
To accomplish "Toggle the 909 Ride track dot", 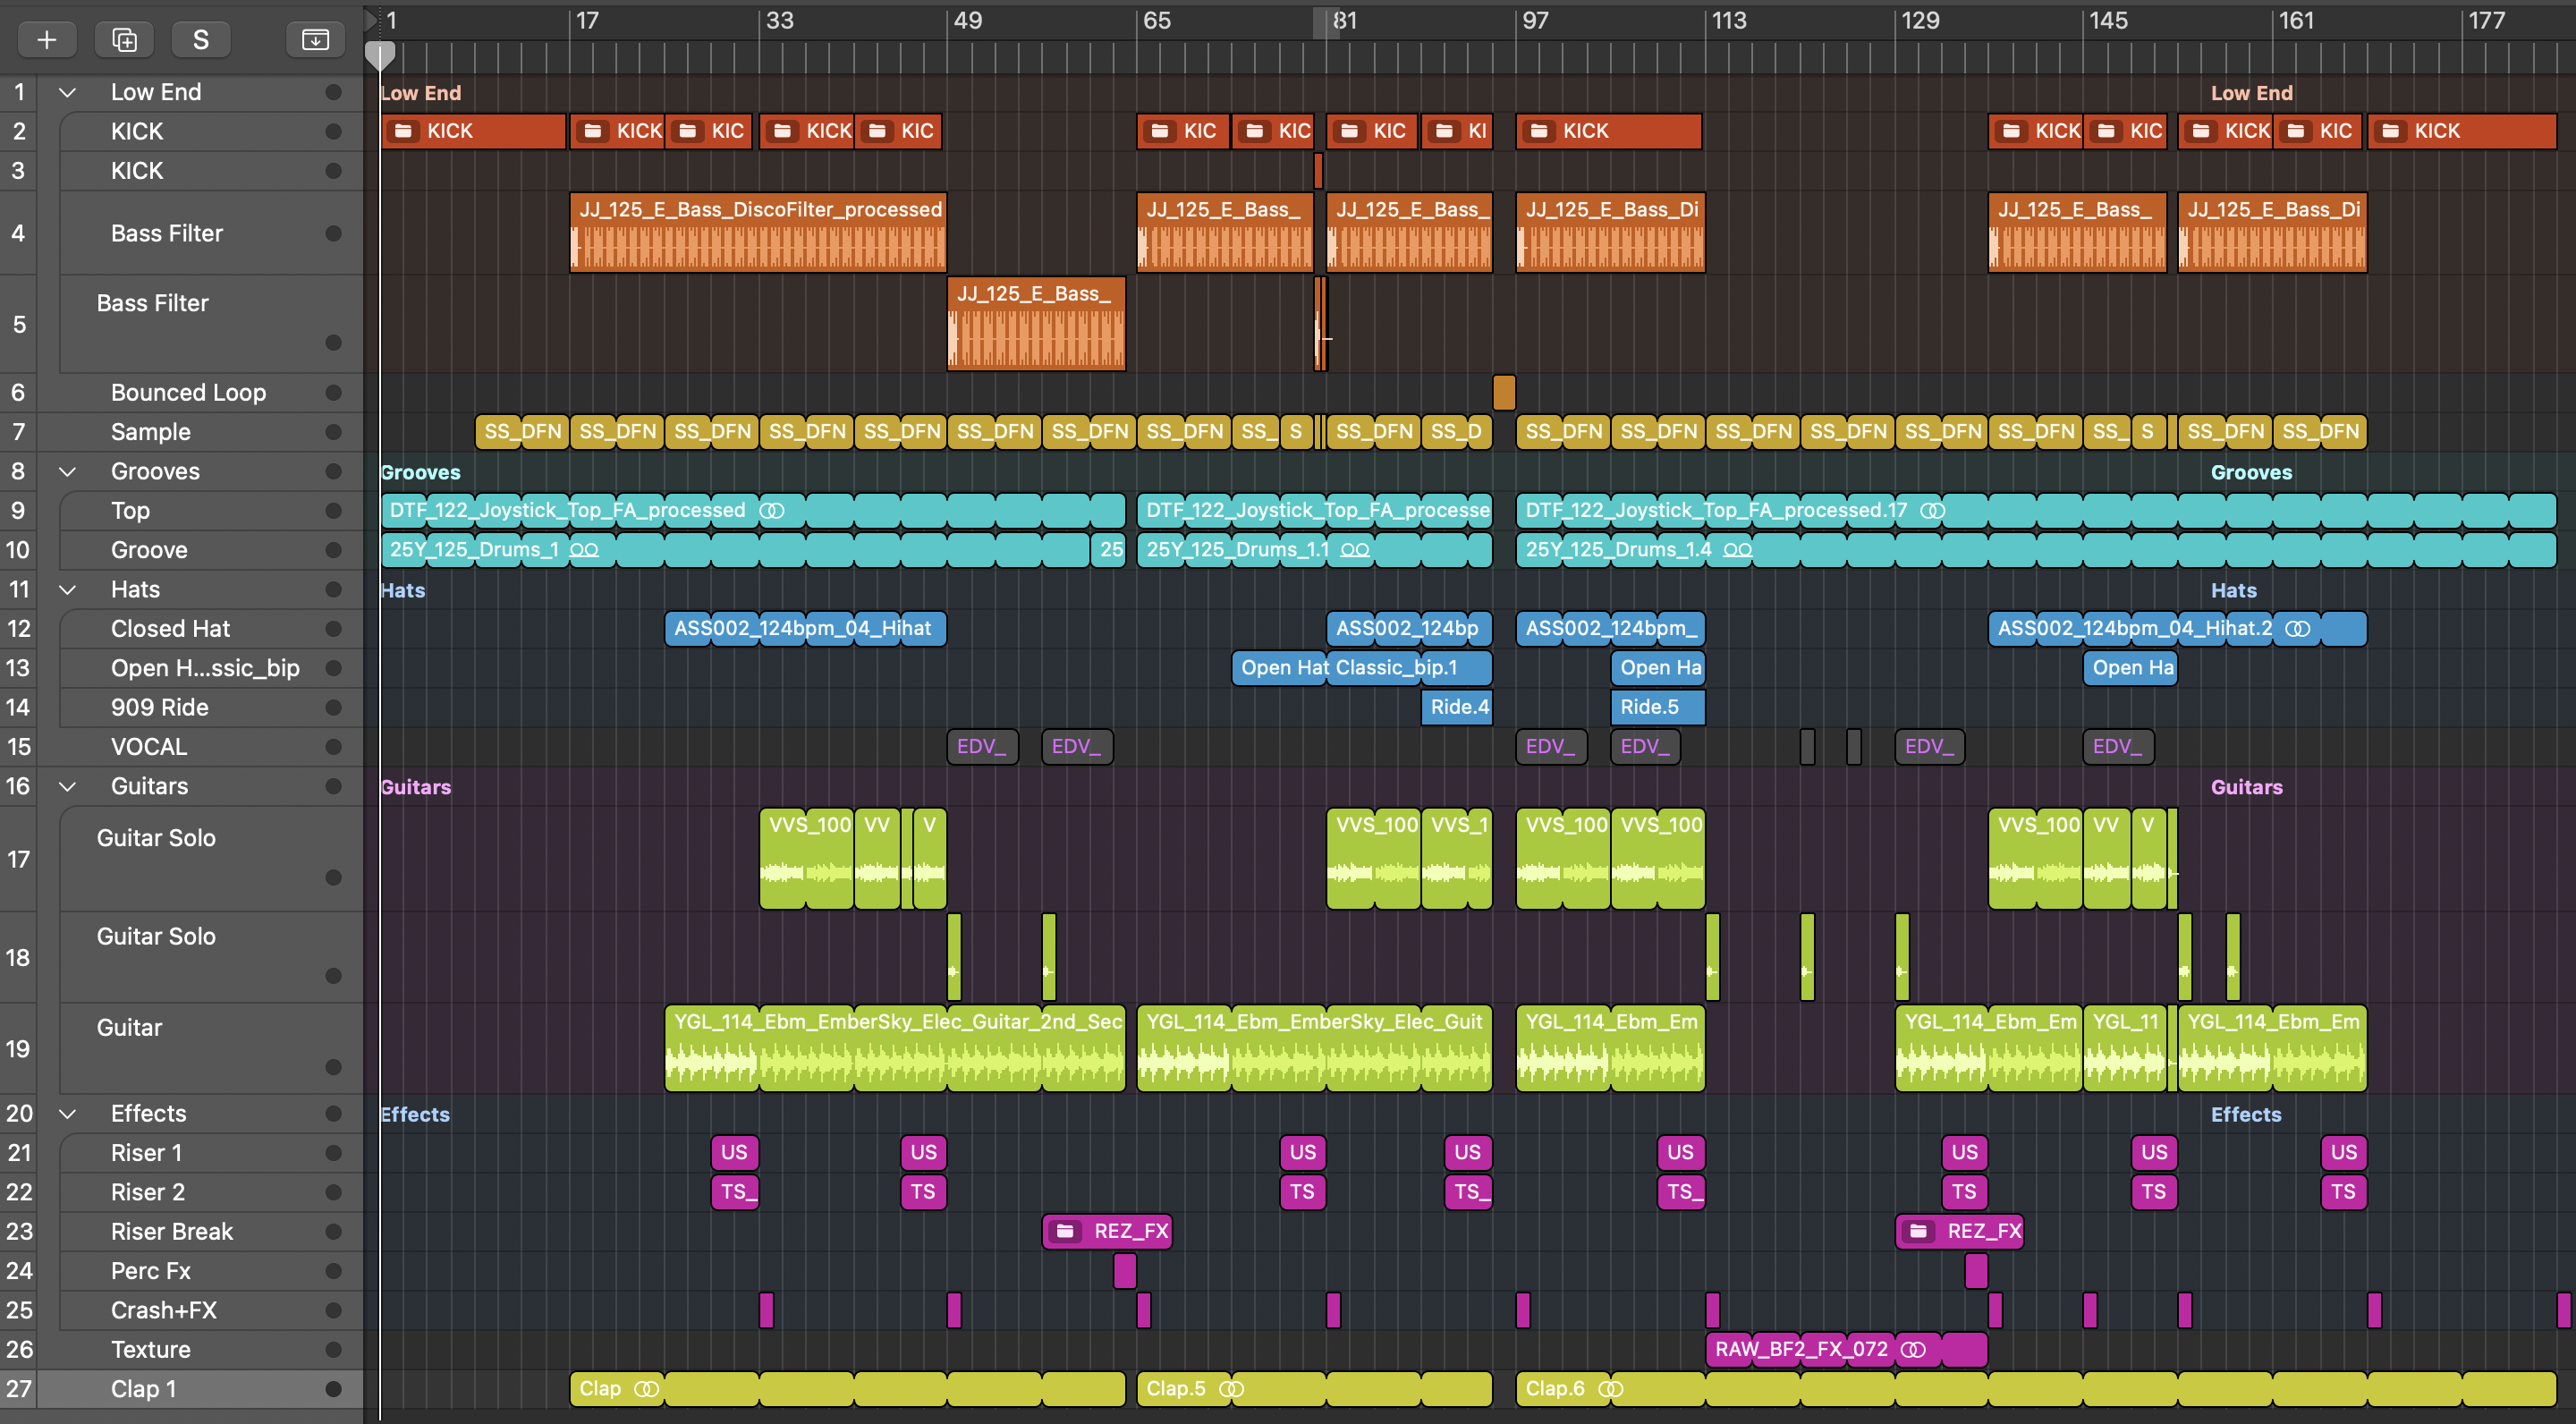I will tap(333, 707).
